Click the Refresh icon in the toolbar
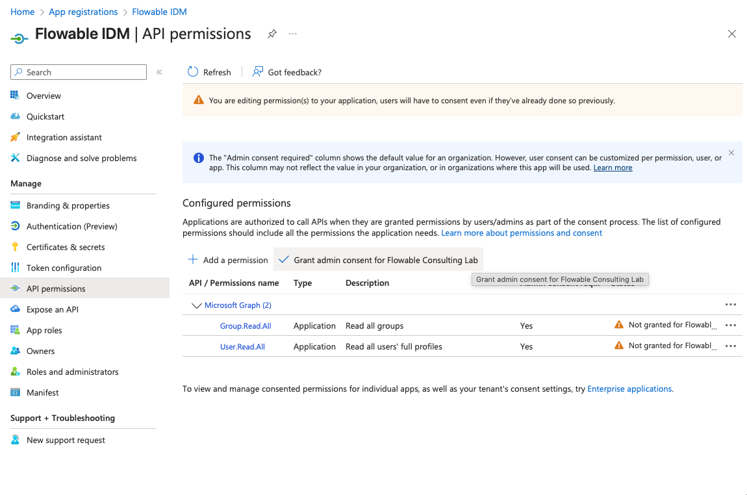 193,72
